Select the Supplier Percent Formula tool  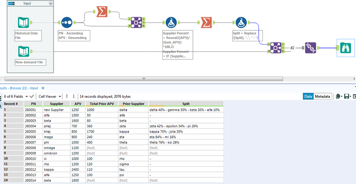[171, 22]
